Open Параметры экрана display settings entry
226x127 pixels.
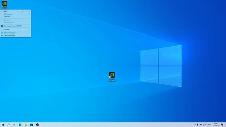coord(16,33)
